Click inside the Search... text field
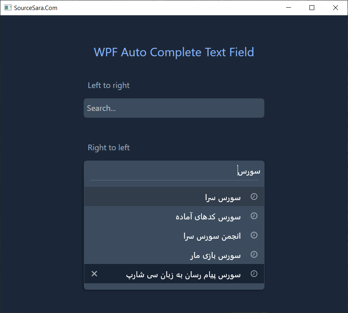 174,108
